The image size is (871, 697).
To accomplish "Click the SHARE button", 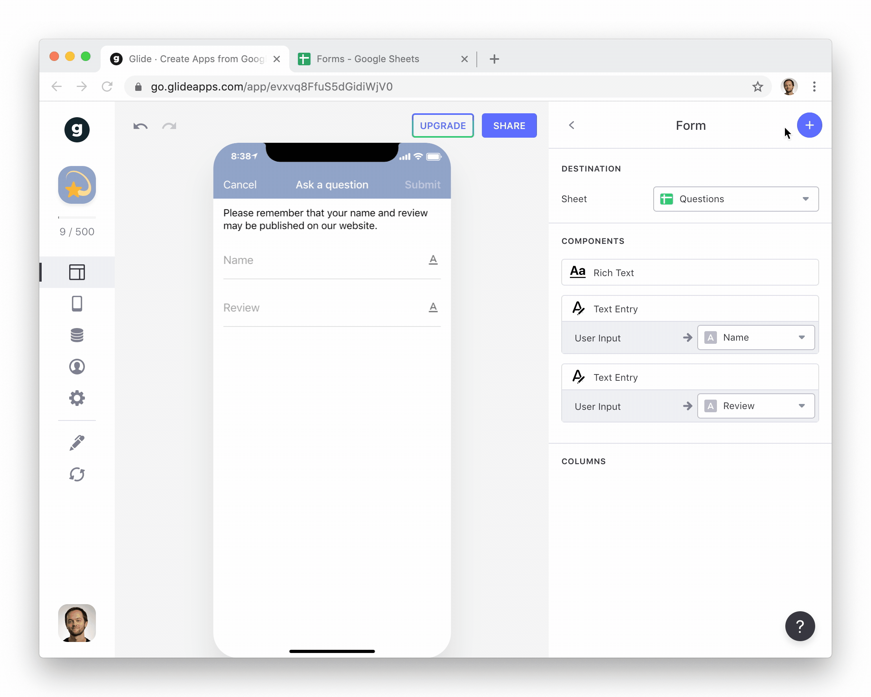I will (x=509, y=126).
